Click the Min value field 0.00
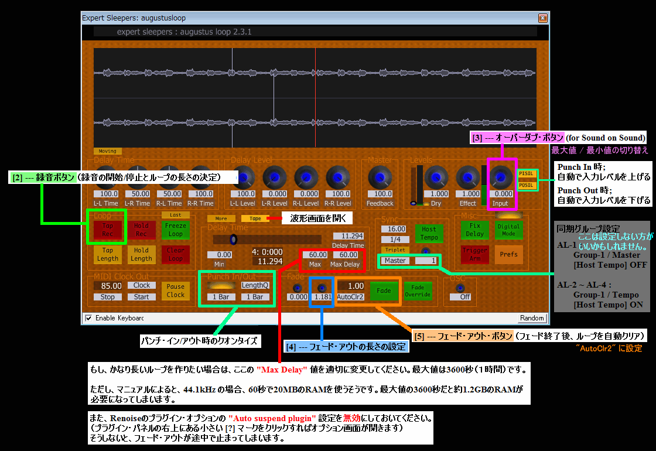 [x=220, y=255]
